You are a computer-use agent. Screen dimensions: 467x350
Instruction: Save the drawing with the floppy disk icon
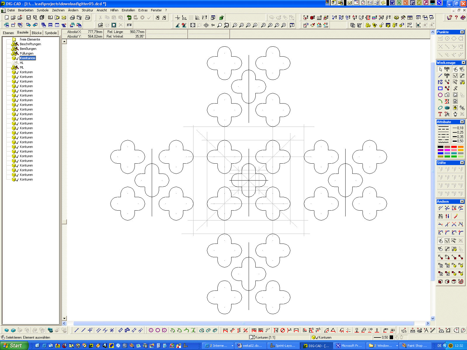click(29, 18)
